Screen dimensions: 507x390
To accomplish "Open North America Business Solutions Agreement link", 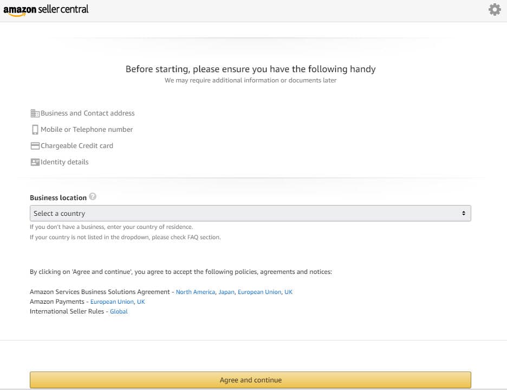I will pyautogui.click(x=196, y=292).
